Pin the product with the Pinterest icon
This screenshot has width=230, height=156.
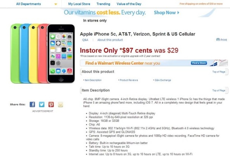click(x=51, y=104)
